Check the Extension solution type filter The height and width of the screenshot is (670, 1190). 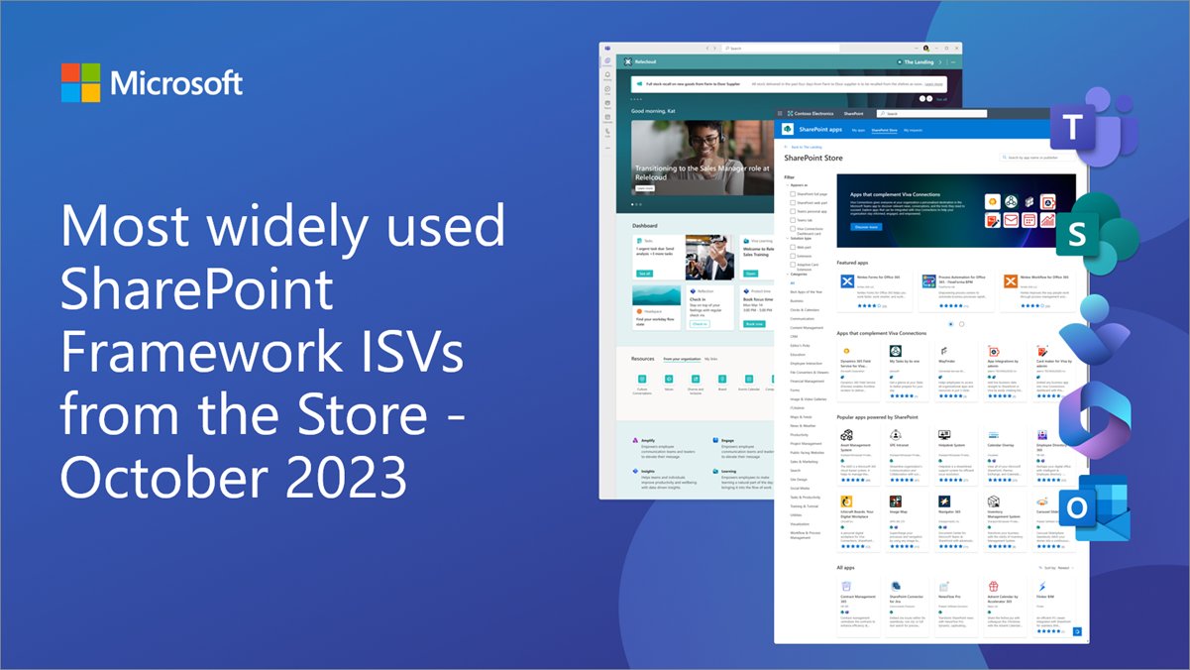[792, 257]
